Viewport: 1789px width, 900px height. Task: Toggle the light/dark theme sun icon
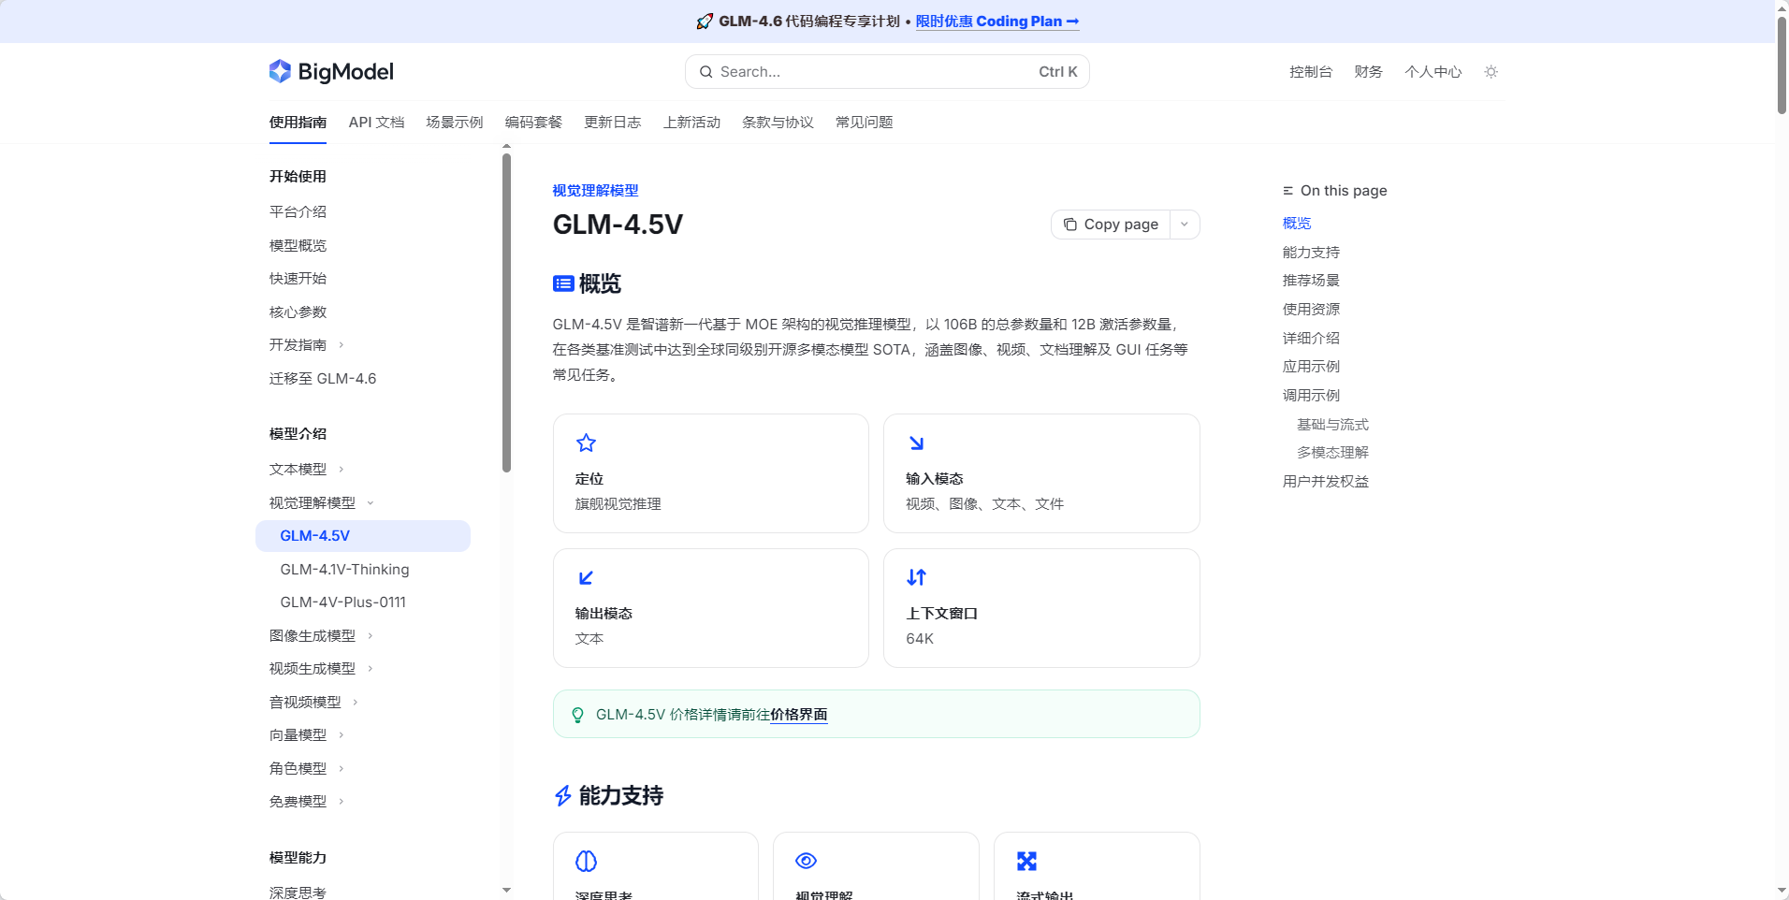click(x=1491, y=72)
